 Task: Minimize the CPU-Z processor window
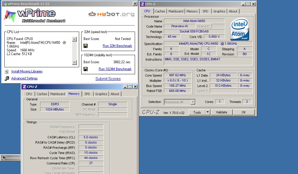click(243, 4)
